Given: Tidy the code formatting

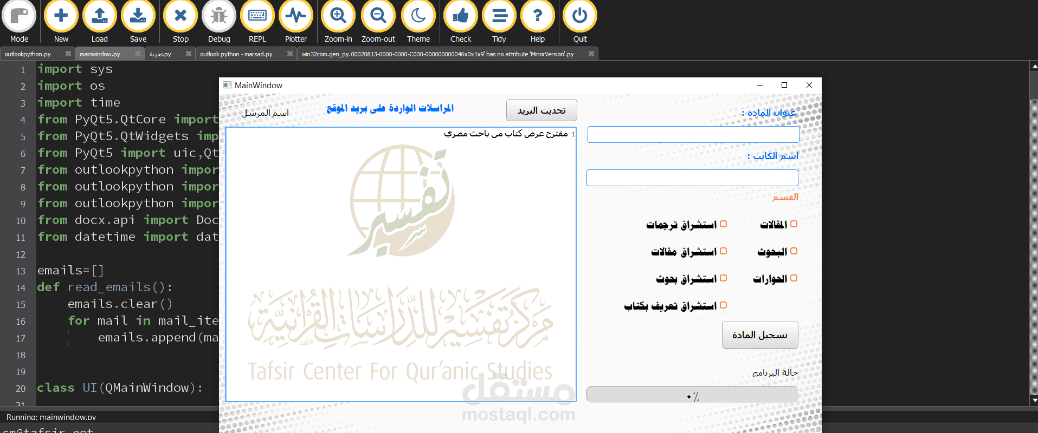Looking at the screenshot, I should click(499, 22).
